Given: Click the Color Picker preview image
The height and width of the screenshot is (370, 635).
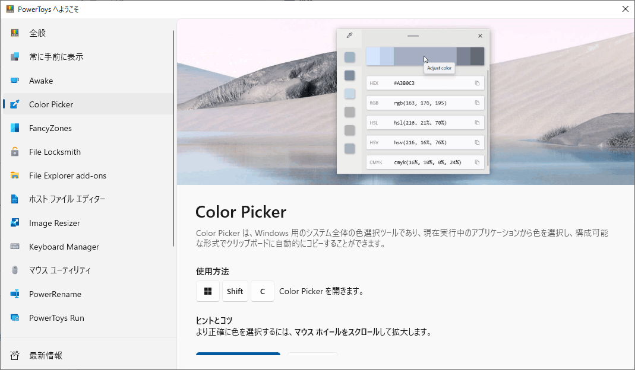Looking at the screenshot, I should (406, 102).
